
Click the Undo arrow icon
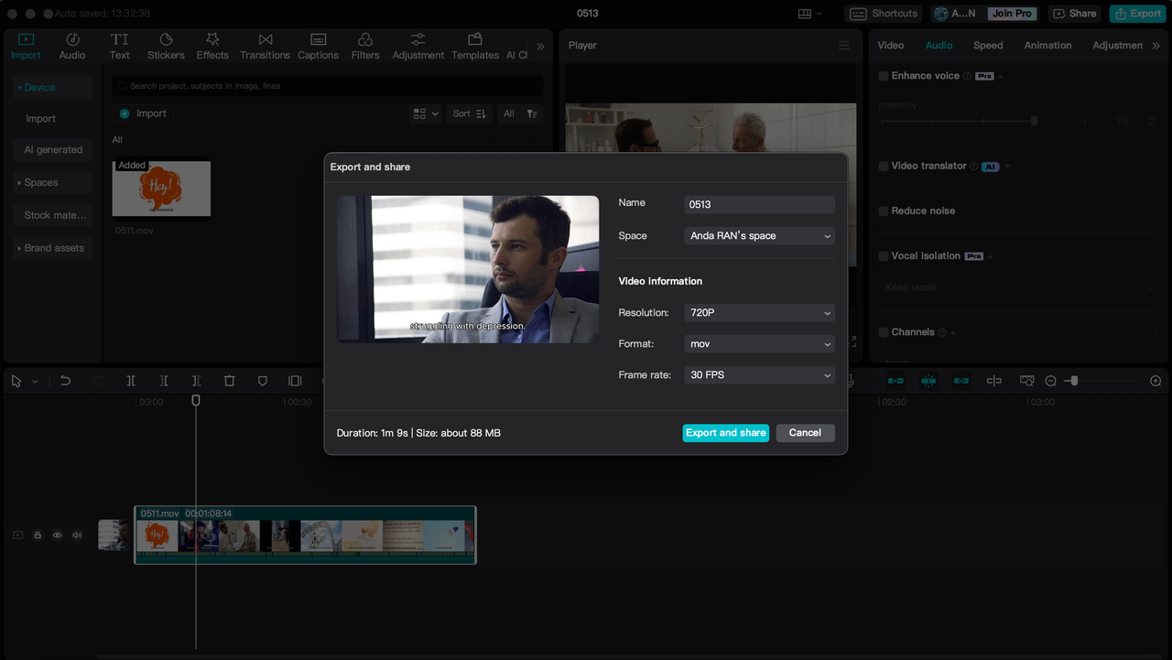(x=65, y=381)
